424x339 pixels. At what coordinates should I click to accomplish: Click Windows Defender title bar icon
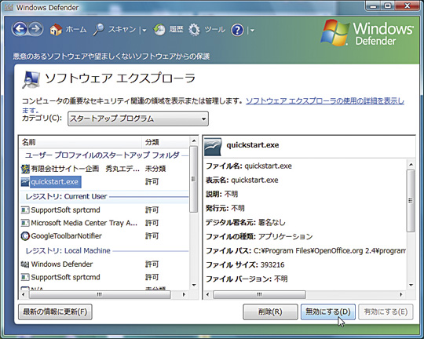click(x=9, y=7)
